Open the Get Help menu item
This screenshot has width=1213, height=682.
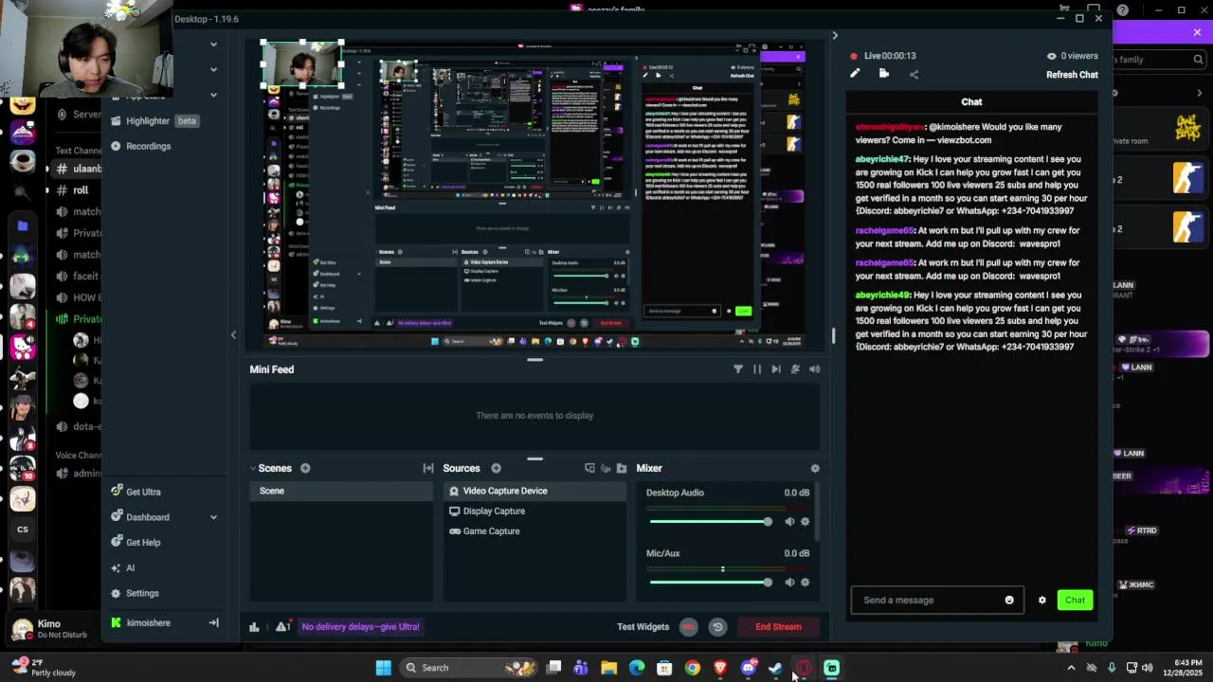pyautogui.click(x=136, y=543)
